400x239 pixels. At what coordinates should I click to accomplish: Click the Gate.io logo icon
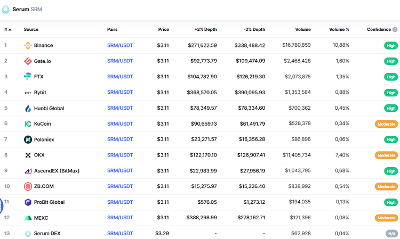(28, 61)
